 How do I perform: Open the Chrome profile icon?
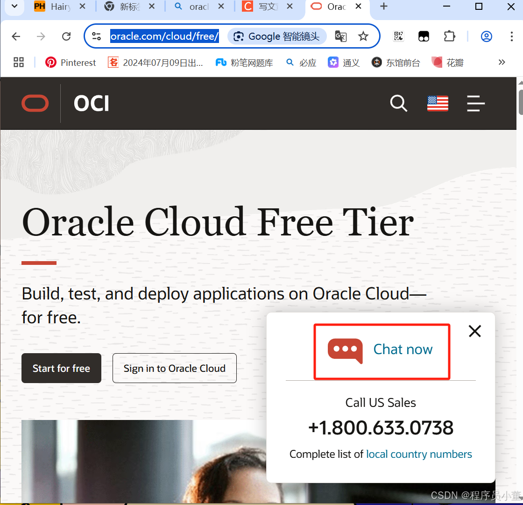click(486, 36)
